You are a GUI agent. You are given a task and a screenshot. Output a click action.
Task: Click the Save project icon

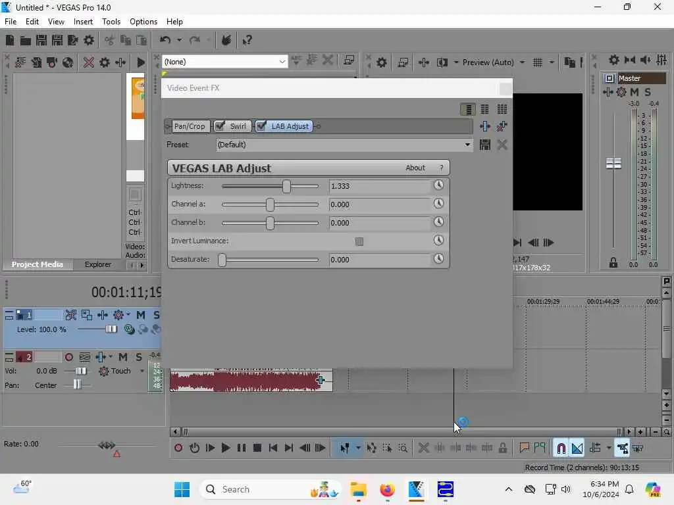point(41,40)
